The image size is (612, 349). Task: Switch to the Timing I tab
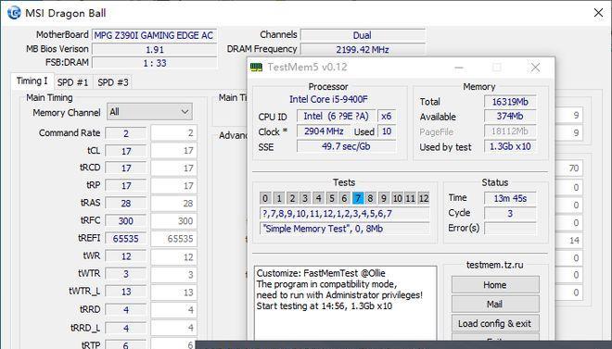[32, 81]
